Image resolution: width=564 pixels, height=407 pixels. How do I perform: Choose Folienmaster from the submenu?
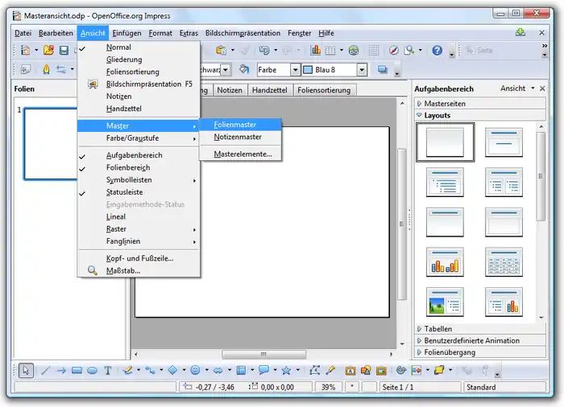point(240,125)
